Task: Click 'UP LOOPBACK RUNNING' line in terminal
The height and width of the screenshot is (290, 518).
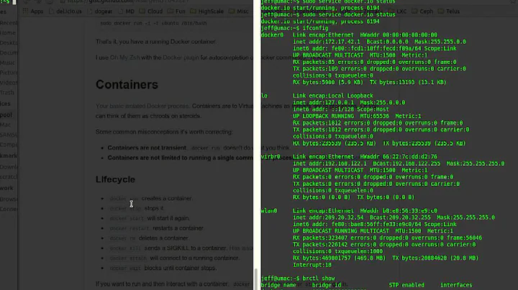Action: coord(357,116)
